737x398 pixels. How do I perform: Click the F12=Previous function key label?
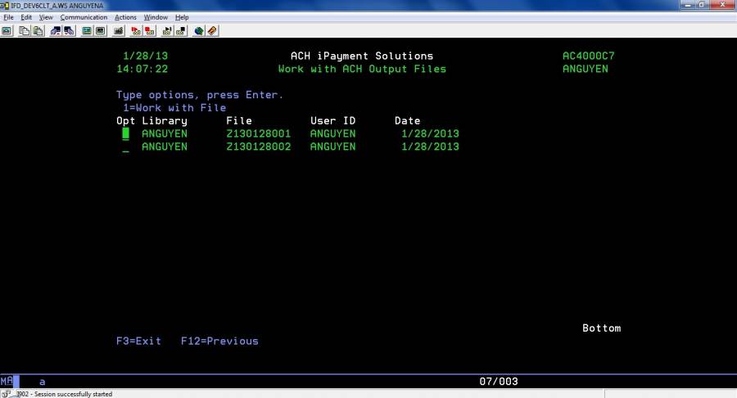219,341
